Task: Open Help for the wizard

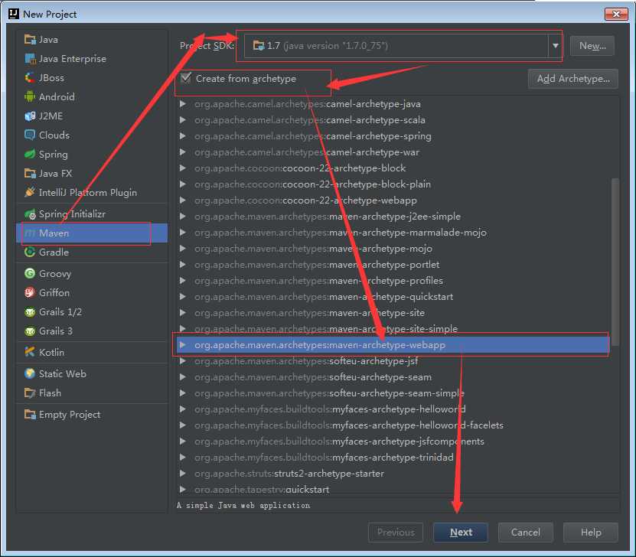Action: pyautogui.click(x=591, y=533)
